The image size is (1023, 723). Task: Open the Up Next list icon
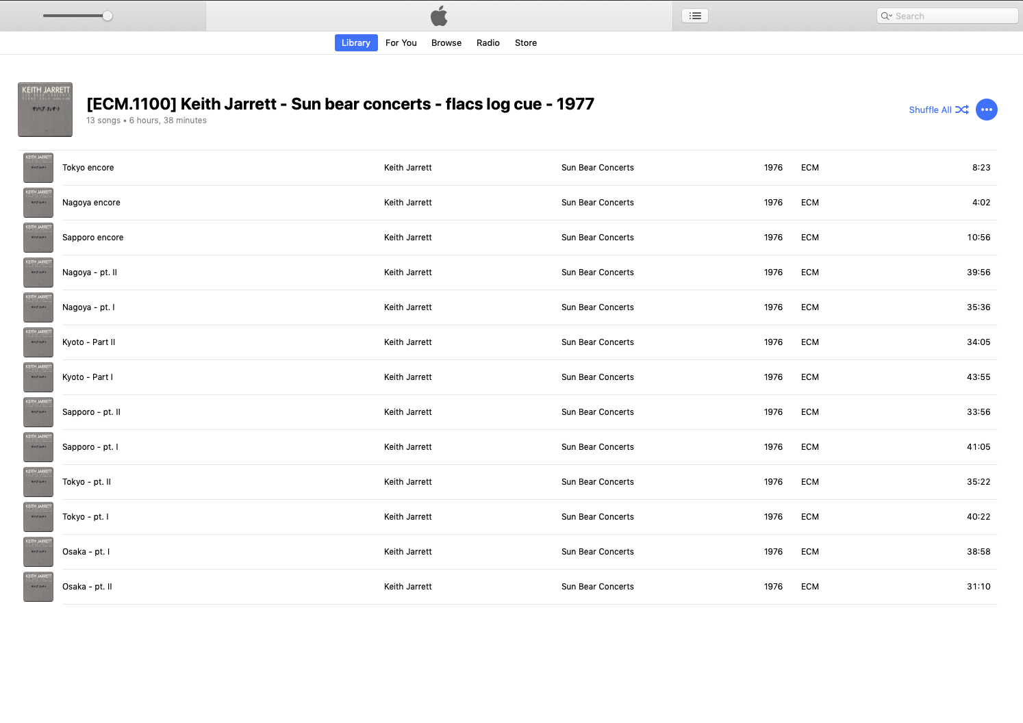(695, 16)
